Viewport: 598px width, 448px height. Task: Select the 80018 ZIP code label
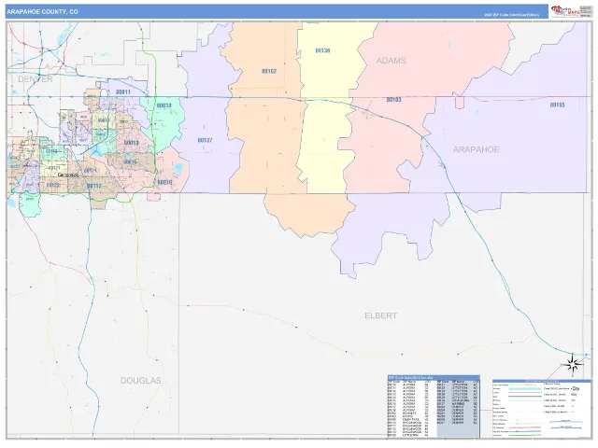point(164,105)
